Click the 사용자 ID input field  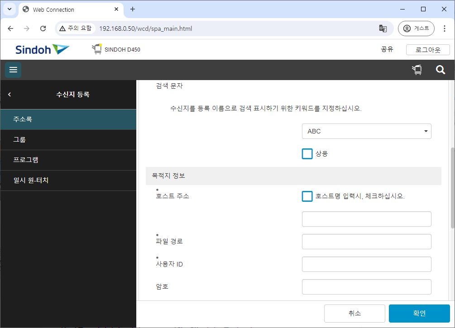pos(367,264)
